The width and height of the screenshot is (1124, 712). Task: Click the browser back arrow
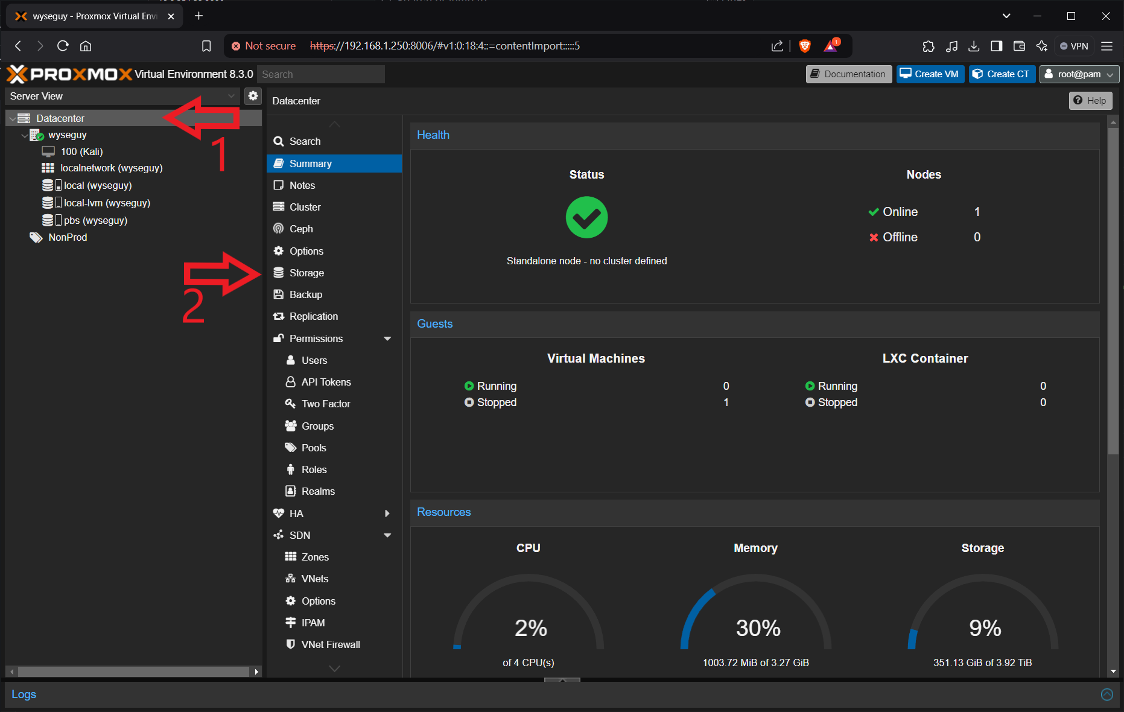click(x=18, y=46)
